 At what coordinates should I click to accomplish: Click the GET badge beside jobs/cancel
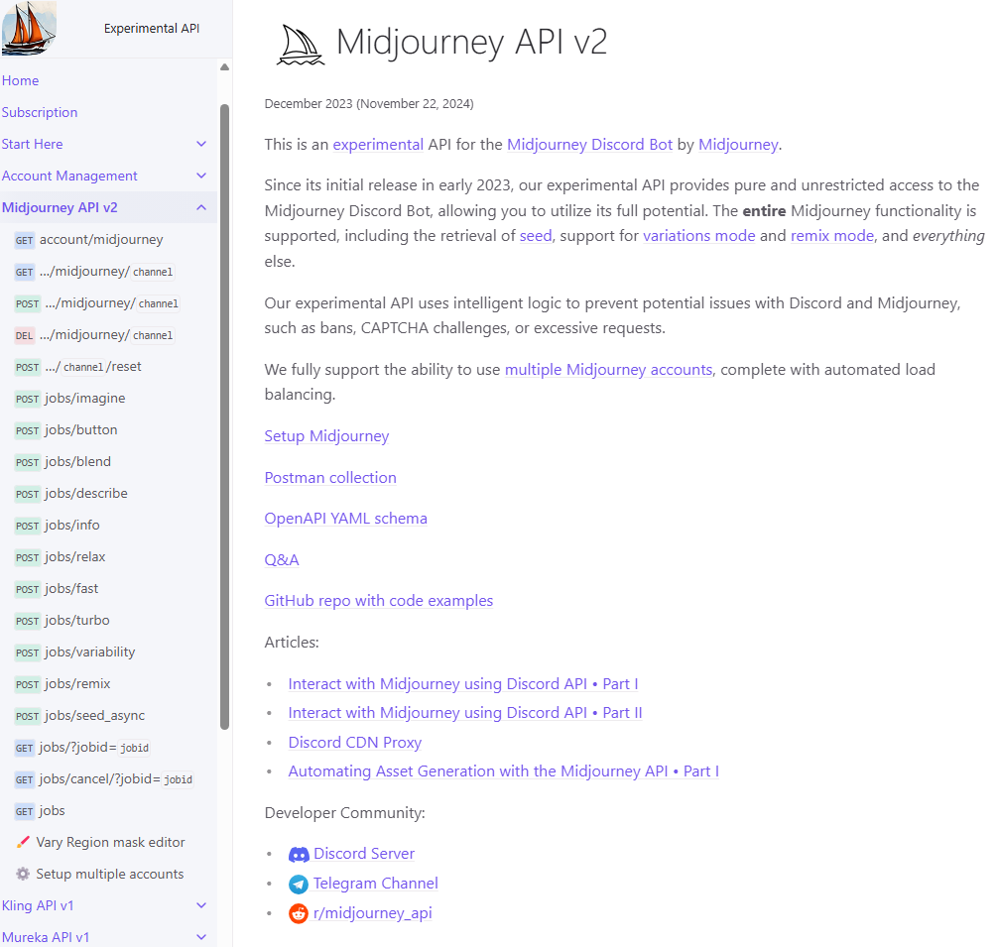(x=24, y=780)
